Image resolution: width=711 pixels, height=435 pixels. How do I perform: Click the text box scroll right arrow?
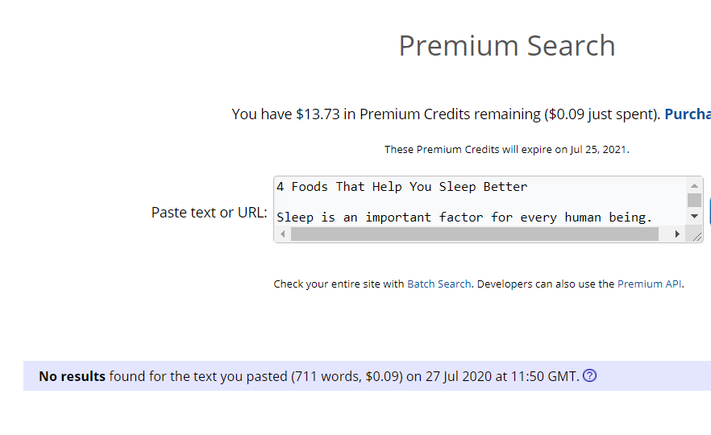coord(677,234)
